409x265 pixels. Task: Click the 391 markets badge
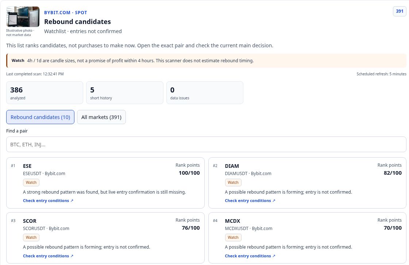[400, 11]
